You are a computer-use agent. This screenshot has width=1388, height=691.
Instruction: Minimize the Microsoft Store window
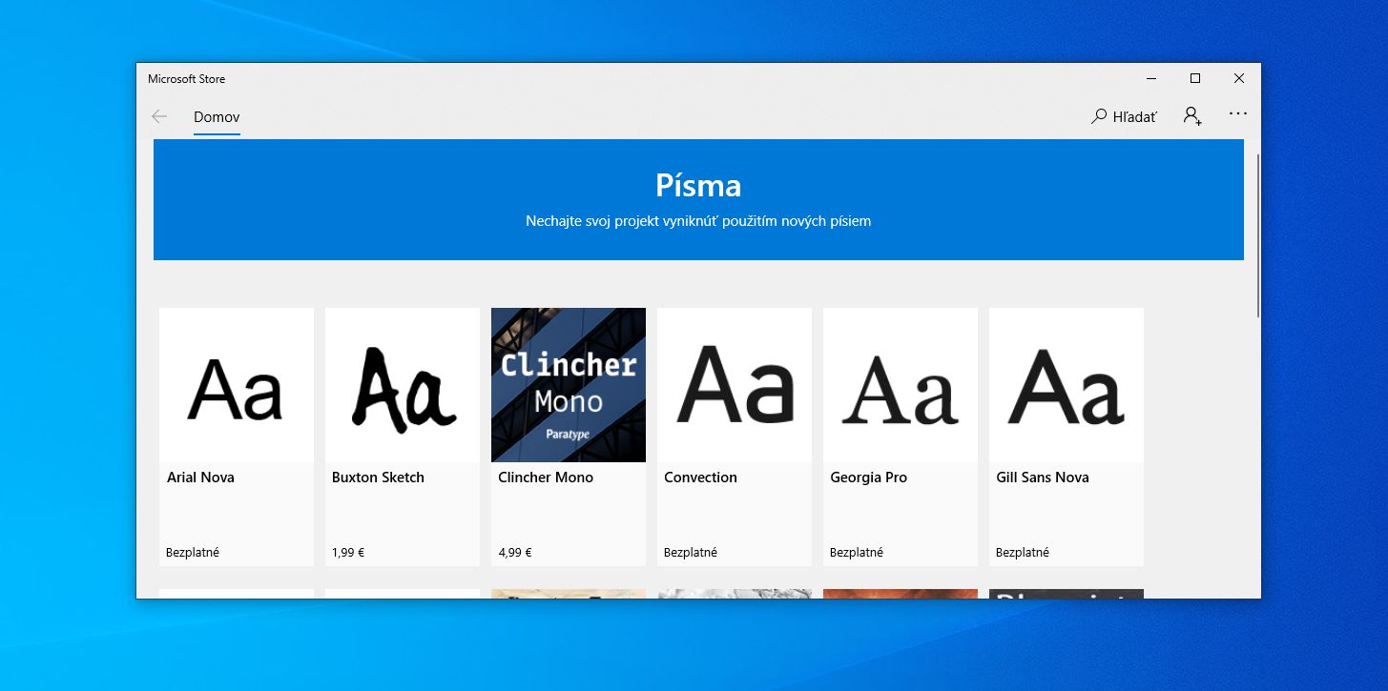(x=1151, y=79)
